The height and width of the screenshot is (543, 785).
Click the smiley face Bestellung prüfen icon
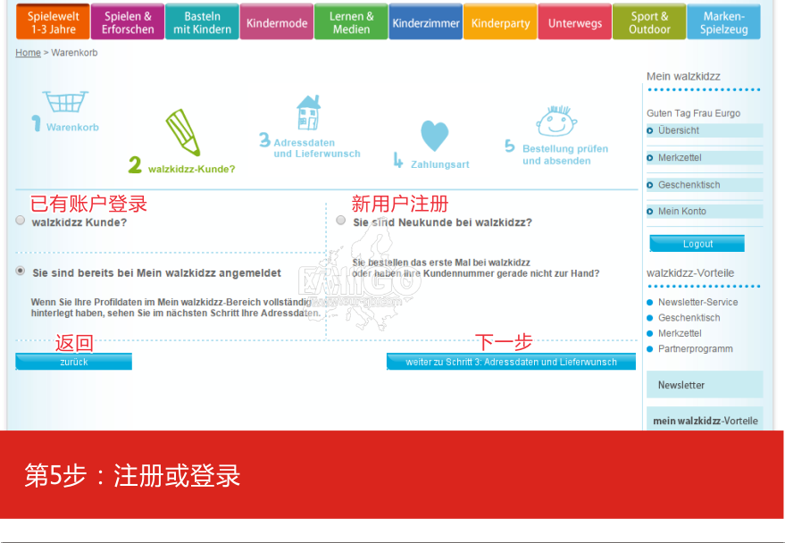555,121
